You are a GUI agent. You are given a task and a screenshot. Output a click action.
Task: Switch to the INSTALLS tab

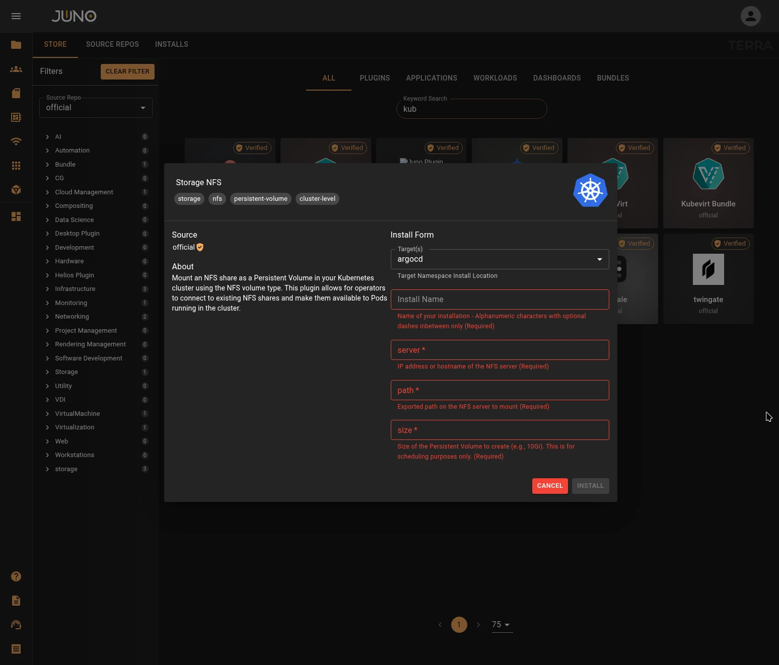(x=172, y=44)
